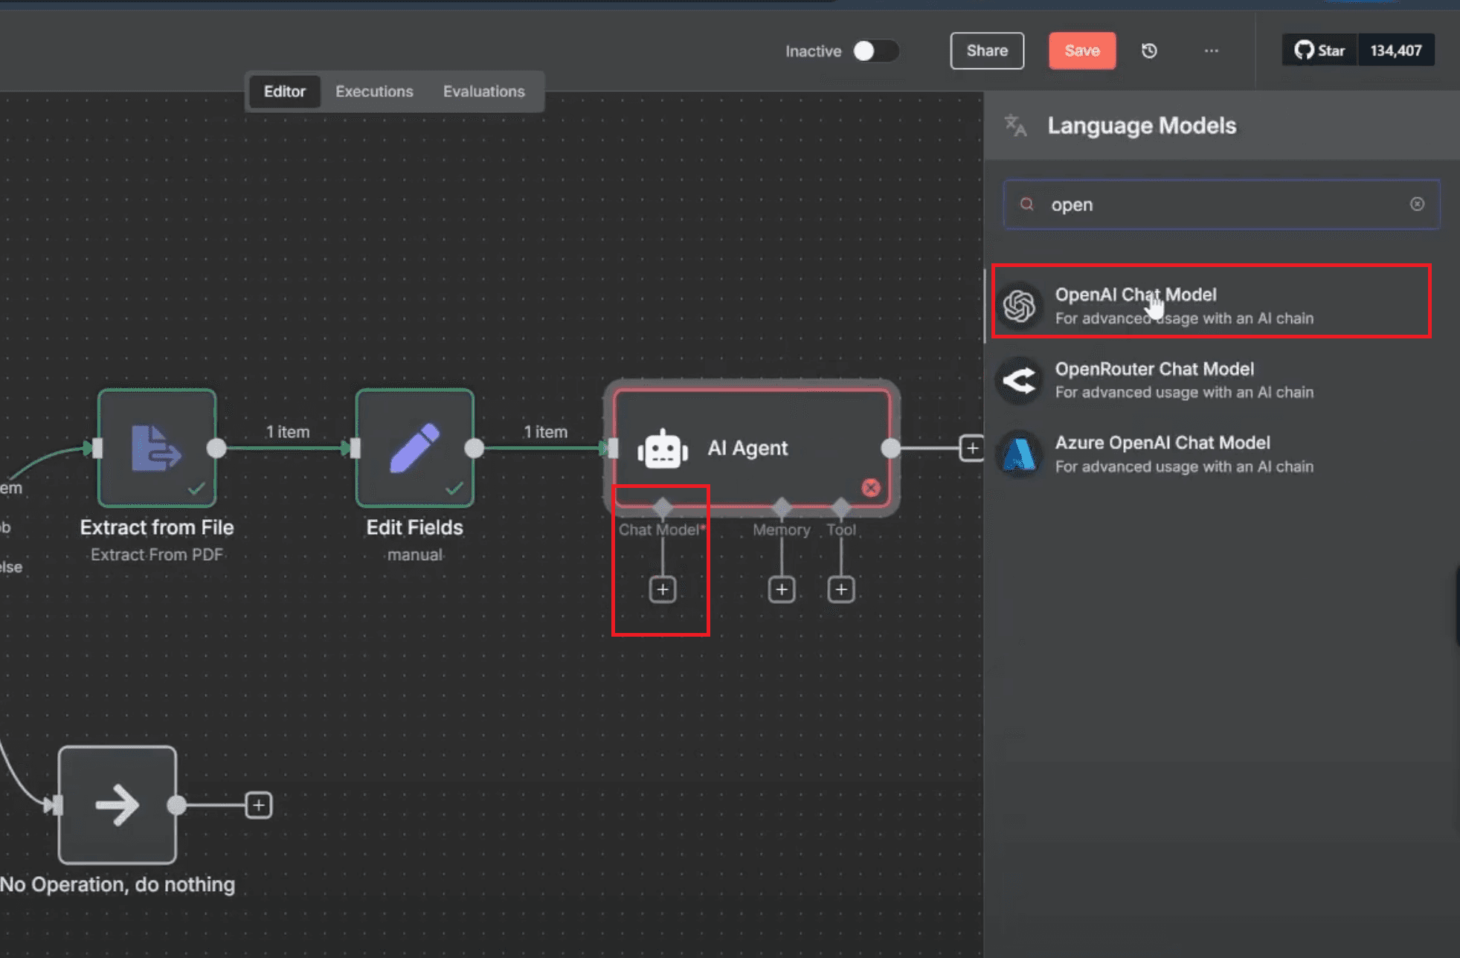This screenshot has height=958, width=1460.
Task: Click the search magnifier icon
Action: point(1027,205)
